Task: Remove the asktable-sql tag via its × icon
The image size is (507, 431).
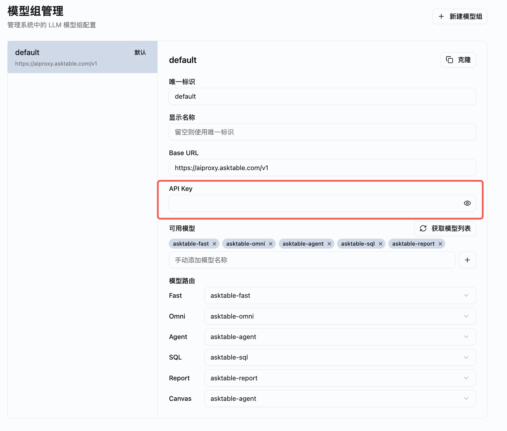Action: coord(380,243)
